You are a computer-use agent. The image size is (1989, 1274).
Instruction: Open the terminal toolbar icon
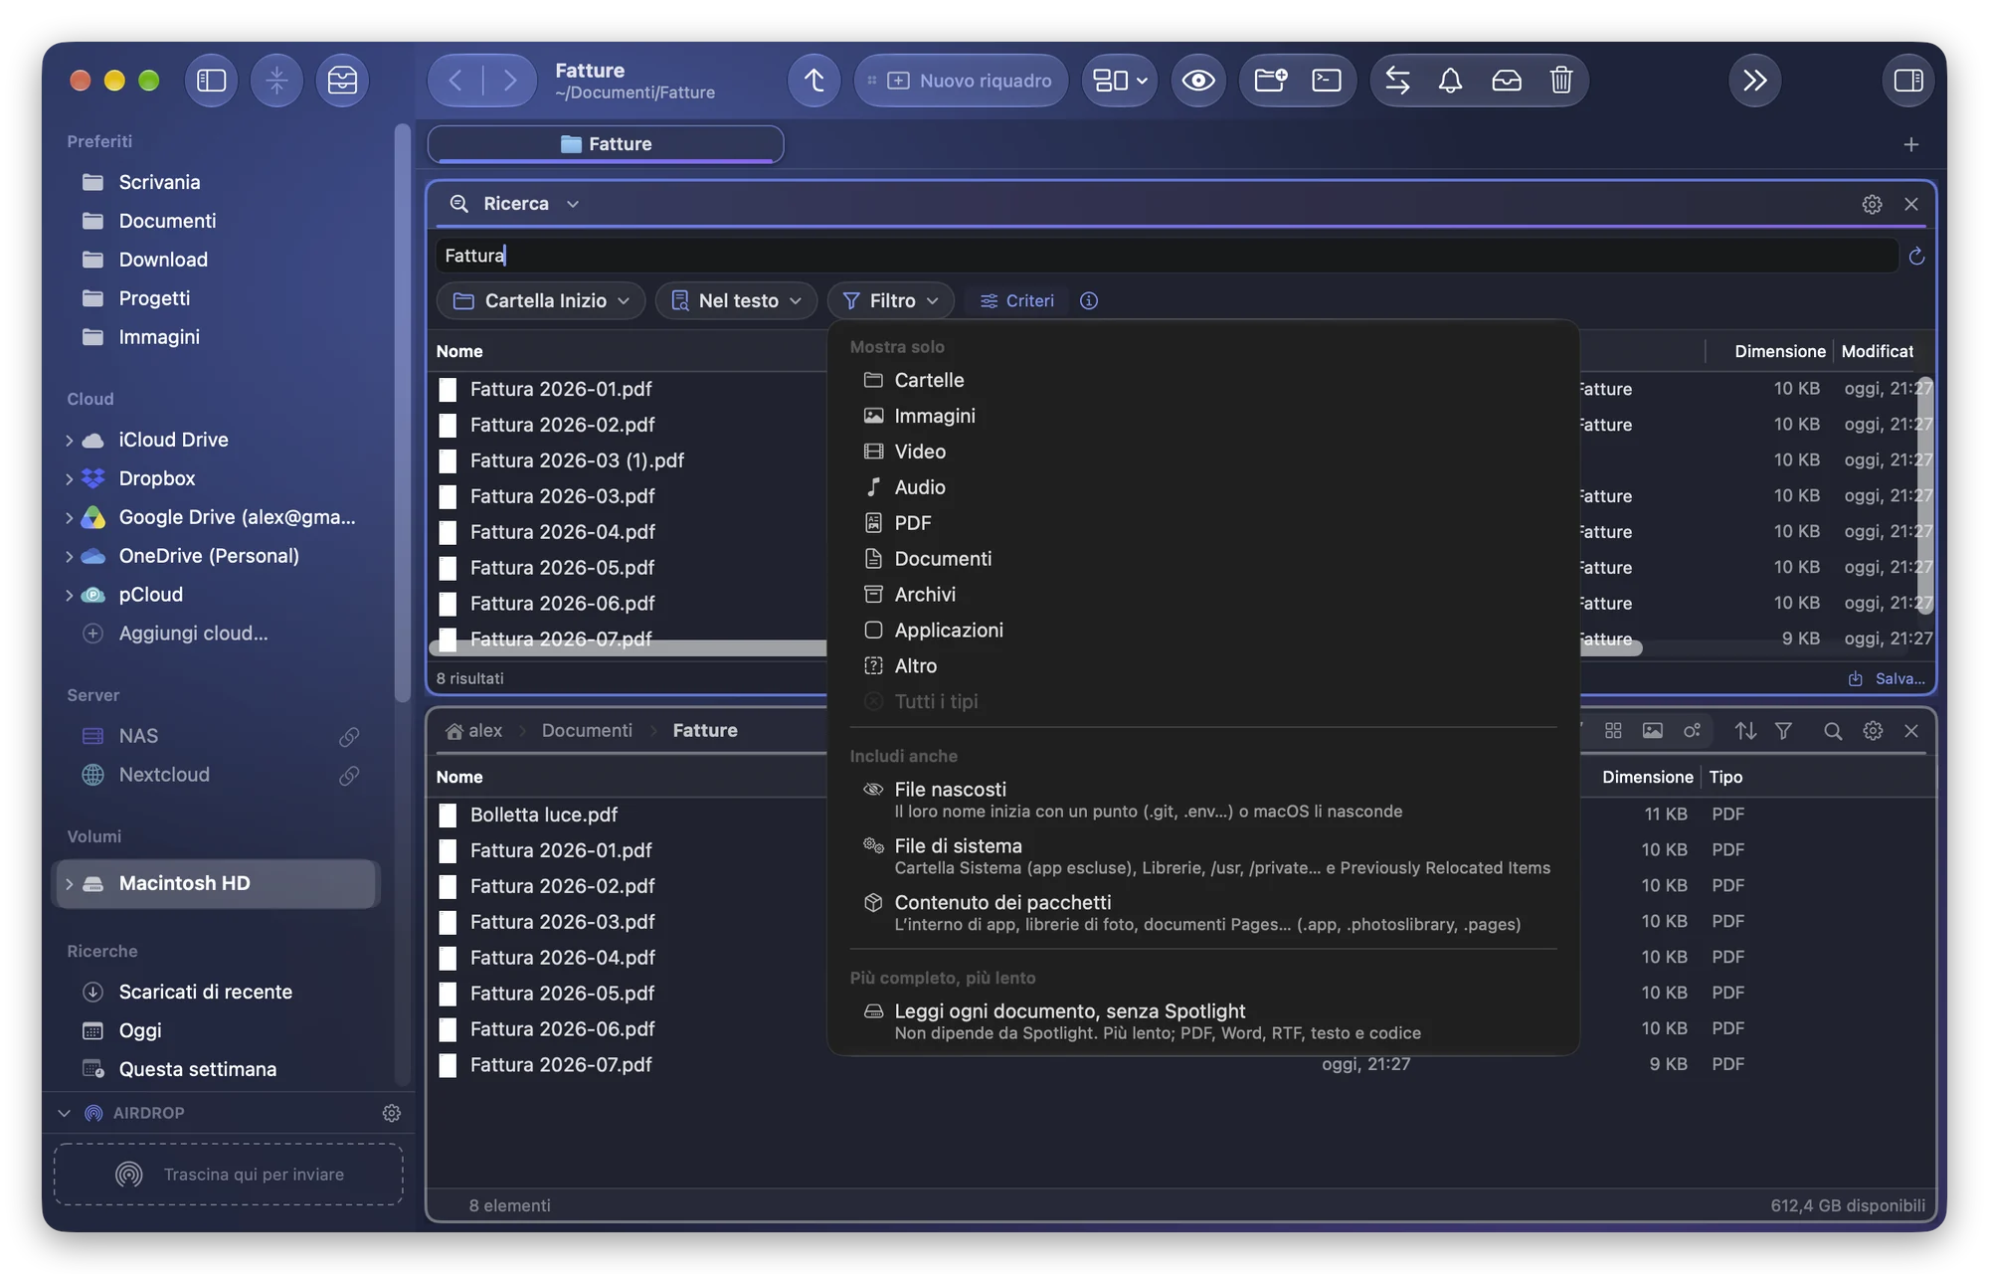(1327, 81)
